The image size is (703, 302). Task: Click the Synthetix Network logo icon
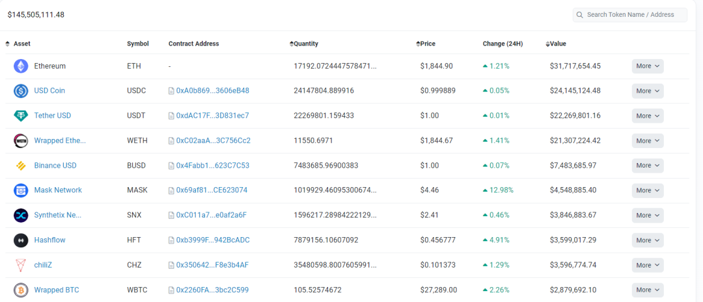point(21,215)
